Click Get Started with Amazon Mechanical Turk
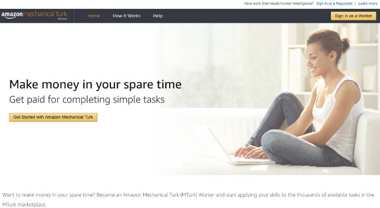The image size is (380, 208). 53,117
